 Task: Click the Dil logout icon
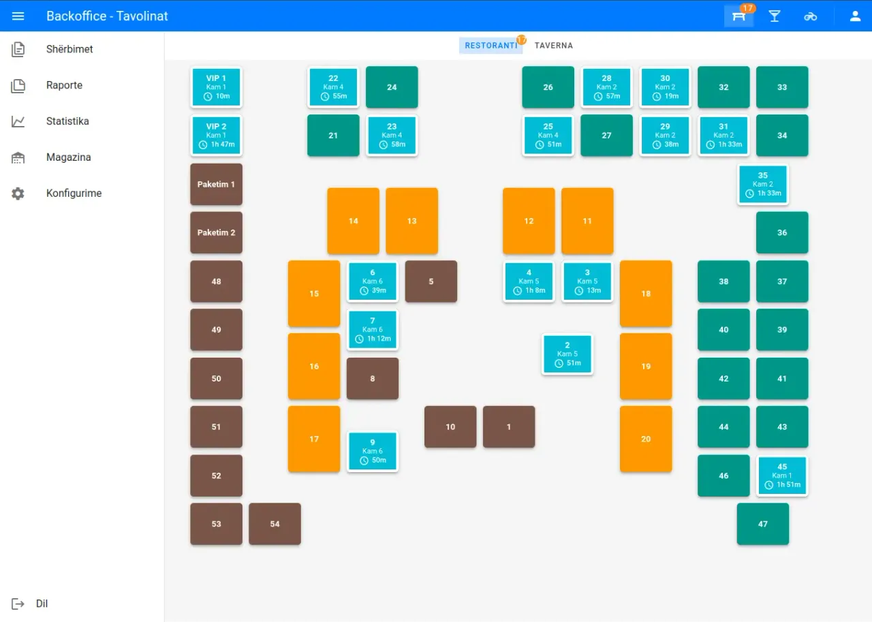pyautogui.click(x=18, y=604)
